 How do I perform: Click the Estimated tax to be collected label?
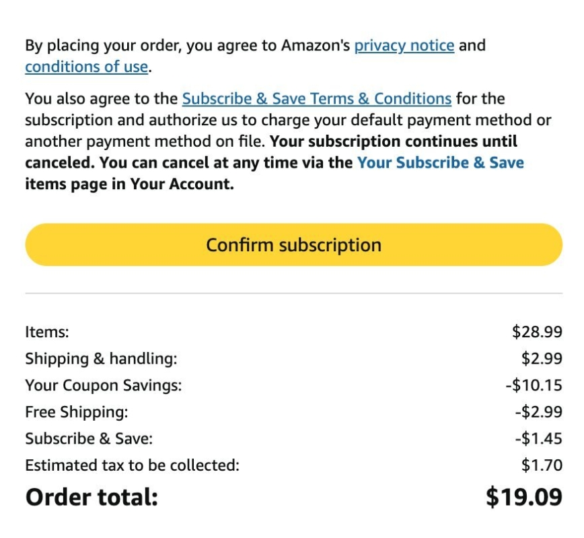(133, 465)
